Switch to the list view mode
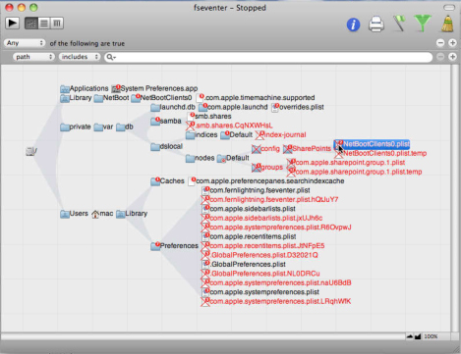 point(44,24)
